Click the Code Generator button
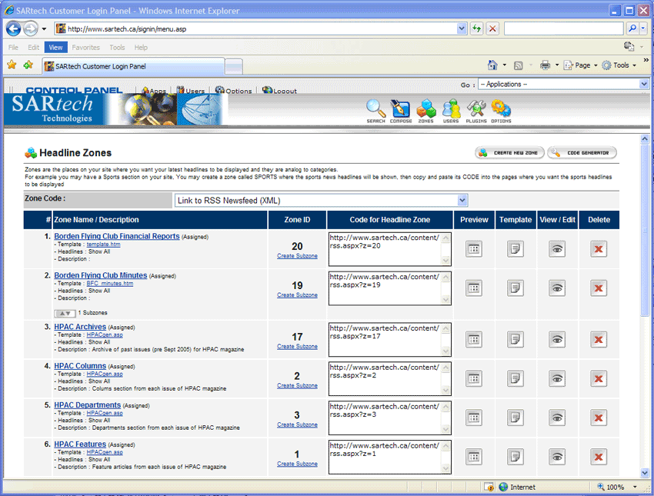This screenshot has height=496, width=654. pyautogui.click(x=582, y=153)
